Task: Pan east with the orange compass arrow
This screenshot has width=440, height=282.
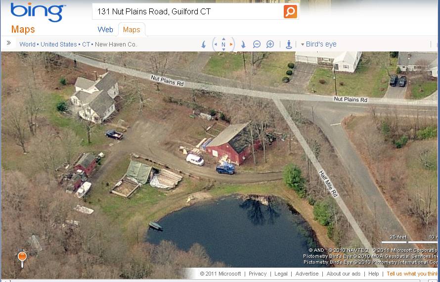Action: pyautogui.click(x=231, y=44)
